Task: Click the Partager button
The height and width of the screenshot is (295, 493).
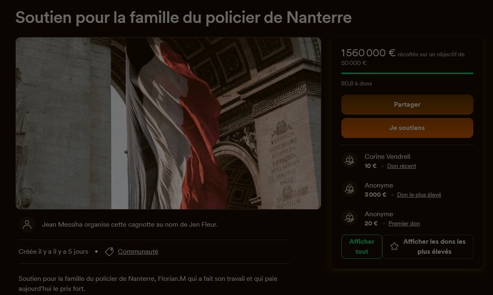Action: tap(407, 105)
